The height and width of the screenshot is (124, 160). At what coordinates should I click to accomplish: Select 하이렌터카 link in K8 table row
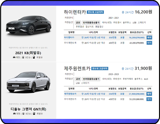pos(69,38)
